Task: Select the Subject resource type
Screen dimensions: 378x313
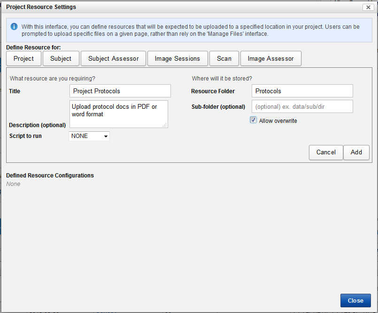Action: point(61,58)
